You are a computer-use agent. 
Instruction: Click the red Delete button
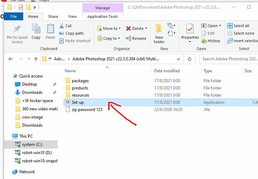(x=135, y=28)
